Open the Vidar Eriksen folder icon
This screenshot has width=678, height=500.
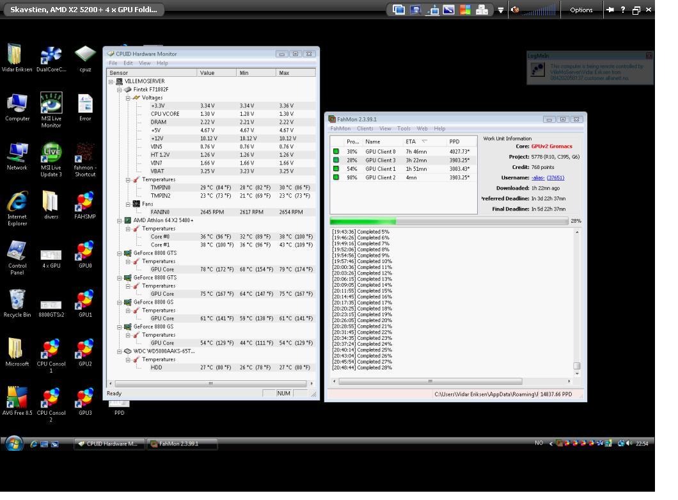click(17, 58)
